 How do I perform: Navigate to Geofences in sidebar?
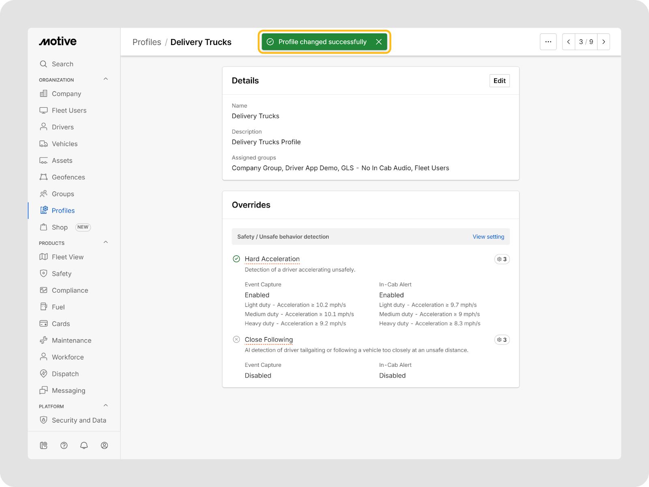(68, 177)
